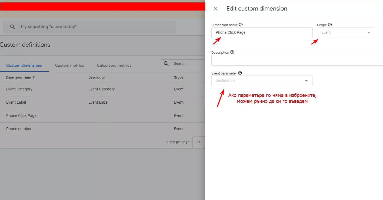Expand the Event parameter dropdown arrow
383x200 pixels.
[306, 81]
